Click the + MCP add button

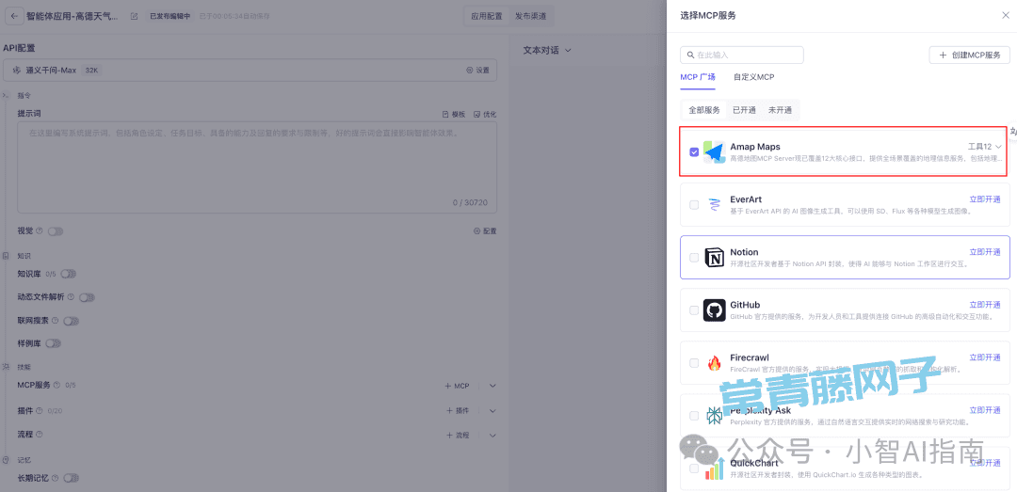(x=458, y=386)
